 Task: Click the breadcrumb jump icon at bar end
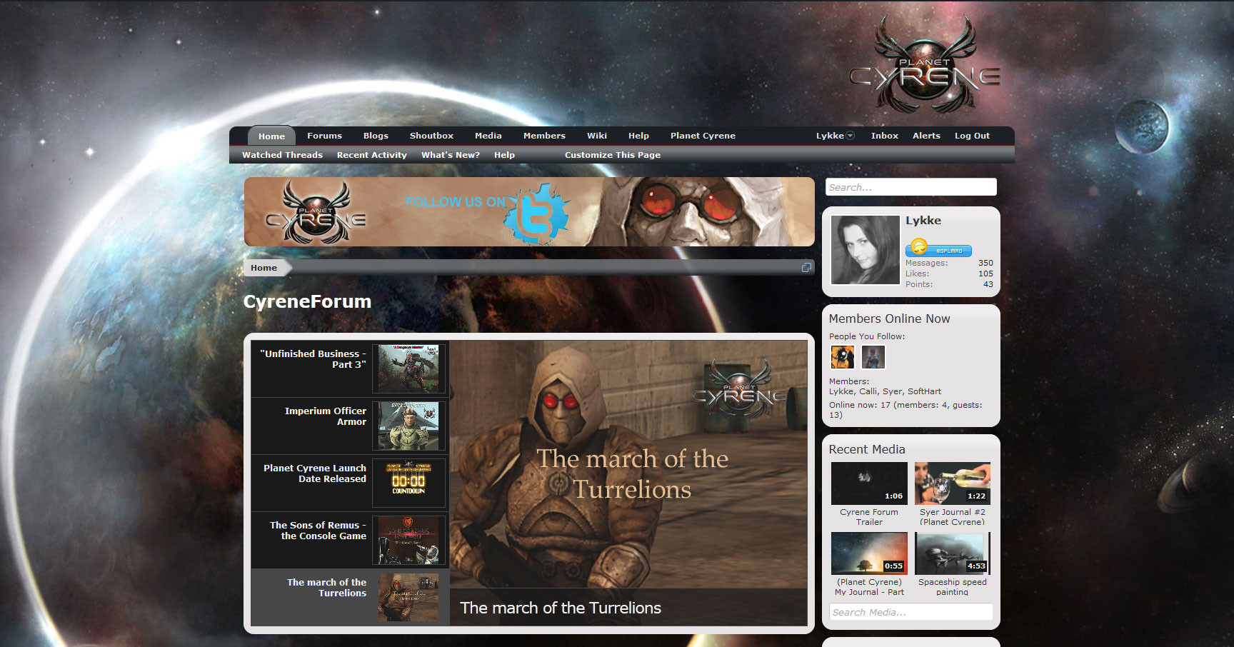806,267
